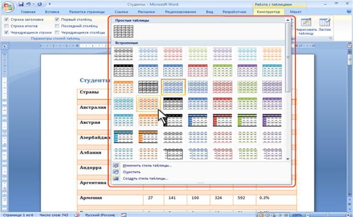353x217 pixels.
Task: Open the Вставка ribbon tab
Action: pos(52,12)
